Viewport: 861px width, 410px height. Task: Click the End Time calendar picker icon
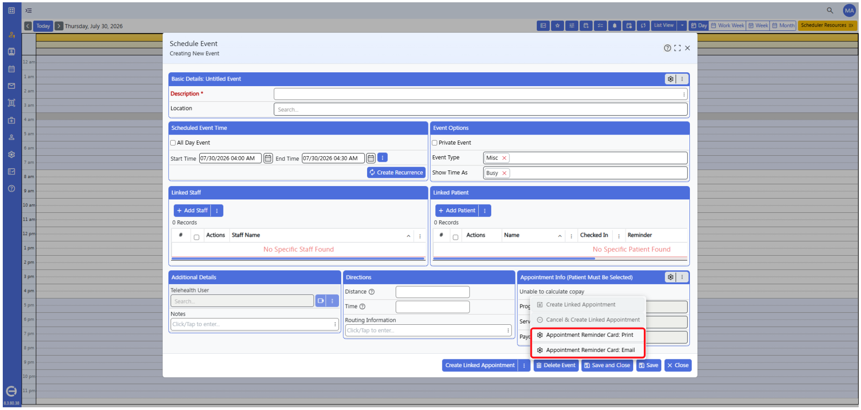(371, 158)
